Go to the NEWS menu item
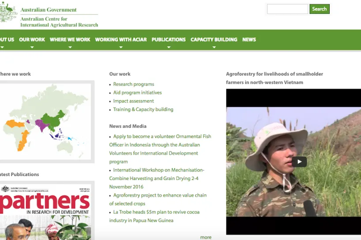361x240 pixels. 249,40
